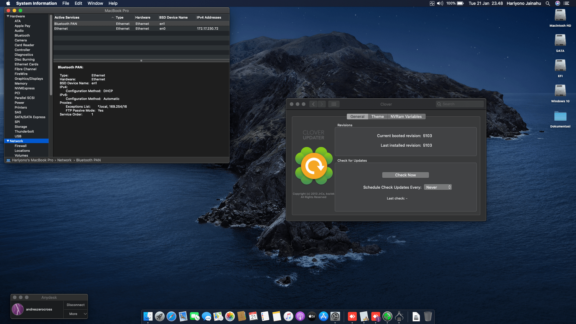Screen dimensions: 576x324
Task: Click Disconnect in the Anydesk window
Action: [76, 305]
